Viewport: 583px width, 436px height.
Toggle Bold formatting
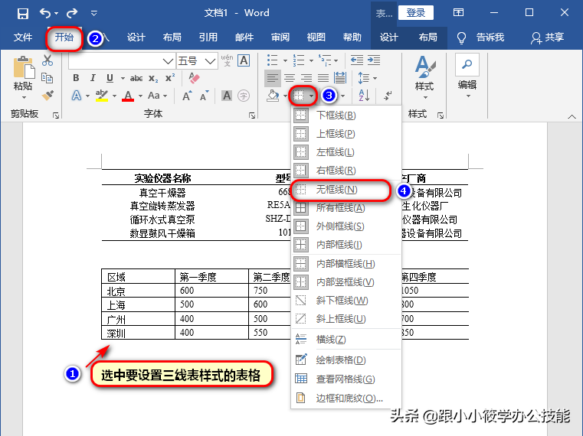76,78
